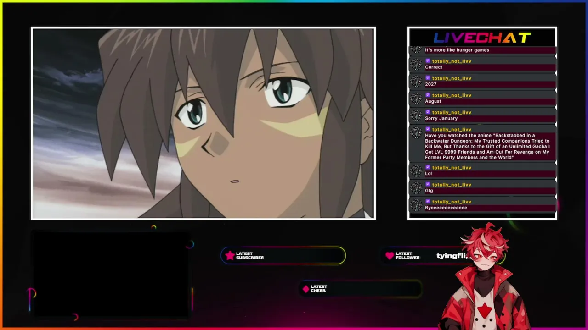This screenshot has height=330, width=588.
Task: Click the chat message "Sorry January"
Action: tap(441, 118)
